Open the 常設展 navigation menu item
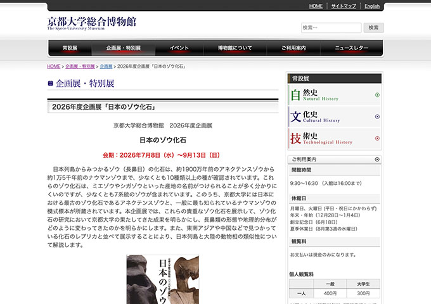 pyautogui.click(x=70, y=48)
